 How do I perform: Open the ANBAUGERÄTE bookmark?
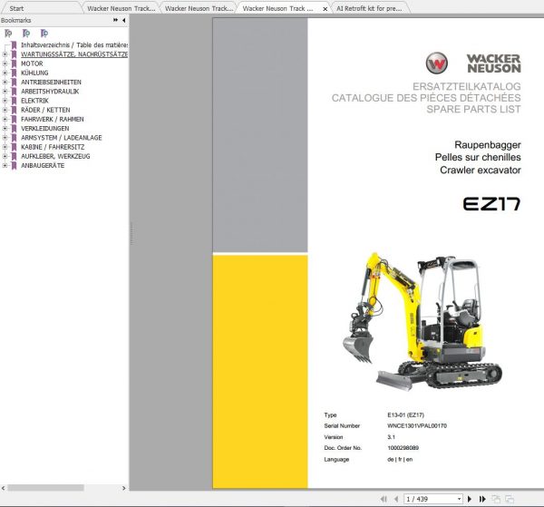pyautogui.click(x=43, y=166)
